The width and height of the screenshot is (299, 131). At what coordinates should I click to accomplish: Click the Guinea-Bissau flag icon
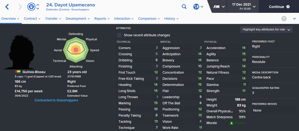[18, 72]
